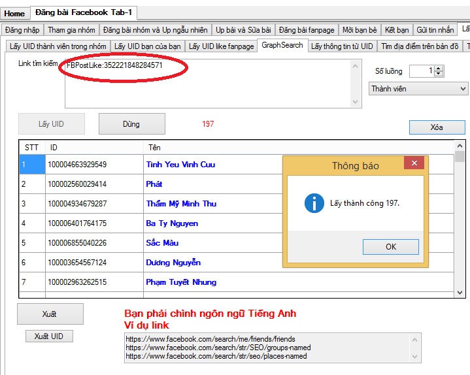This screenshot has height=375, width=470.
Task: Select the GraphSearch tab
Action: (x=282, y=46)
